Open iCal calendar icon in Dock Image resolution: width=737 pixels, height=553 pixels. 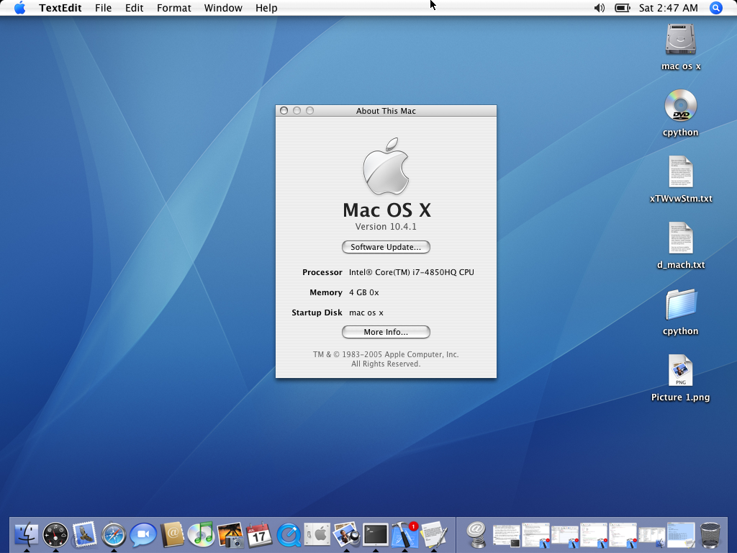pyautogui.click(x=259, y=535)
